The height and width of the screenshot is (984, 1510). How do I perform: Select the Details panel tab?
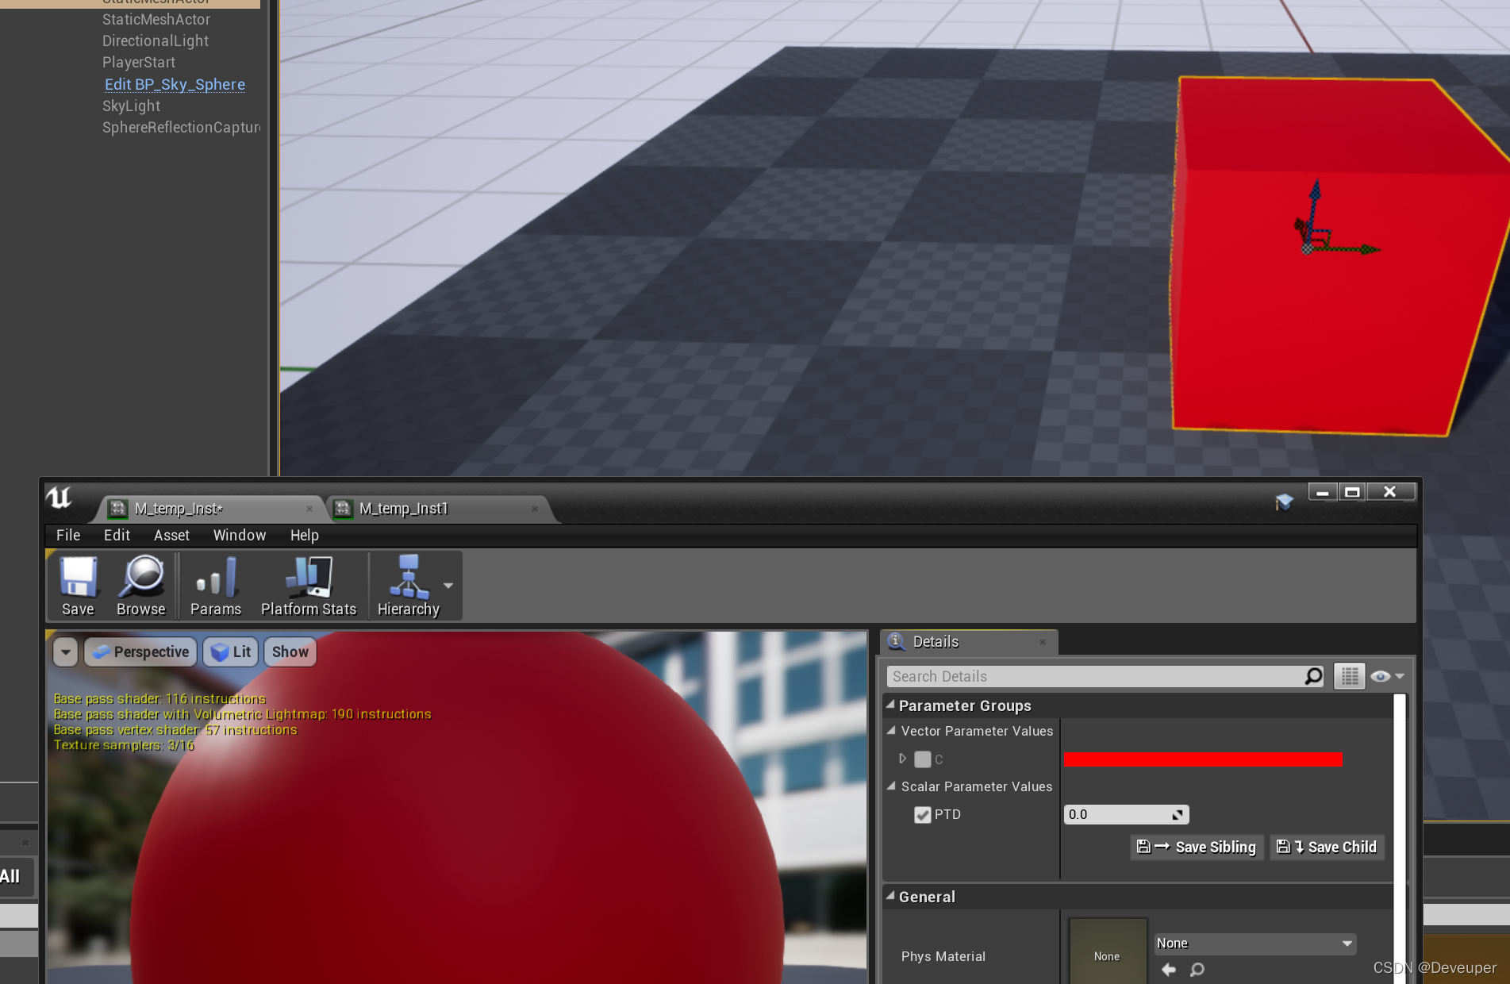click(968, 641)
